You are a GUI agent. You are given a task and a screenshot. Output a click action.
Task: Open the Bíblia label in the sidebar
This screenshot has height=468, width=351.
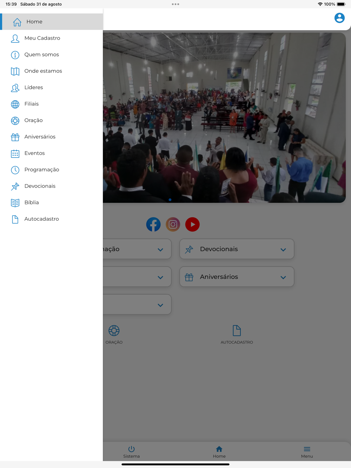(x=32, y=202)
